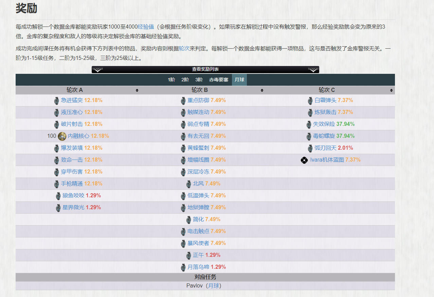This screenshot has height=297, width=434.
Task: Open the Ivara机体蓝图 link
Action: click(327, 160)
